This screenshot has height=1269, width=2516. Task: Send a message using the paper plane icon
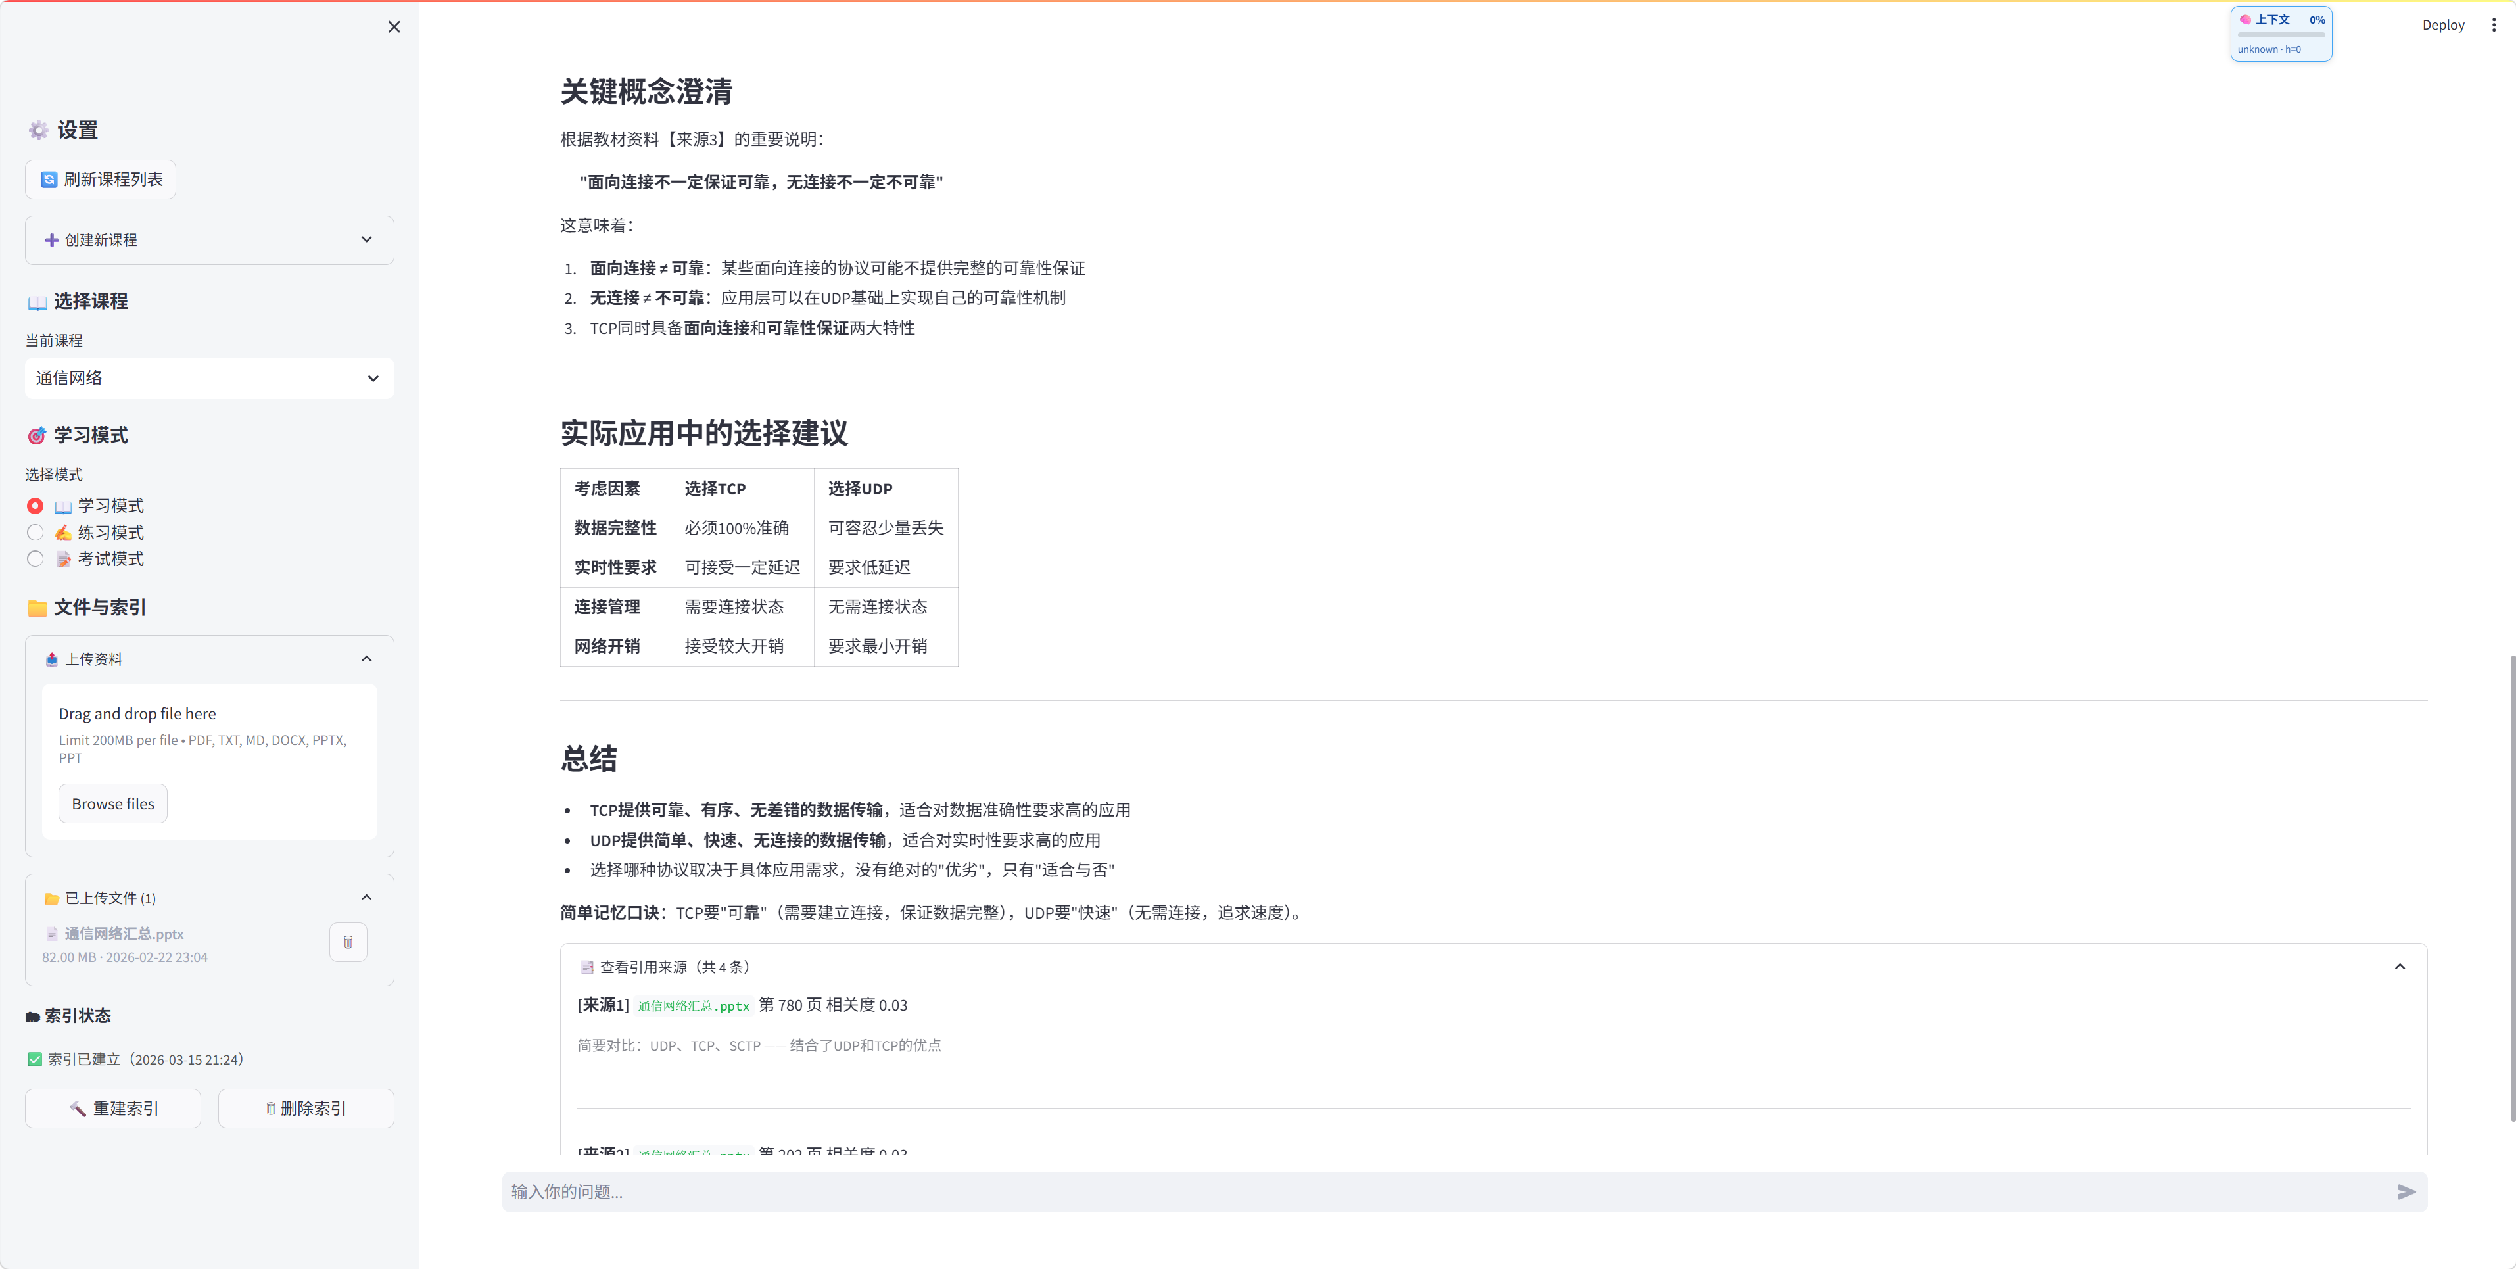(2407, 1192)
